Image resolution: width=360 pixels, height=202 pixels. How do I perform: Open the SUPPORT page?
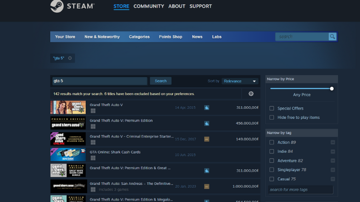point(201,6)
